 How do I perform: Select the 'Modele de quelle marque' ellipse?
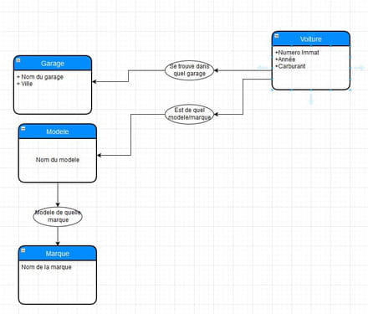[58, 216]
